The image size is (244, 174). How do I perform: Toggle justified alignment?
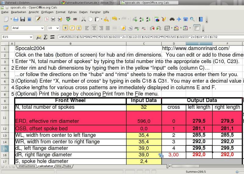pyautogui.click(x=108, y=28)
